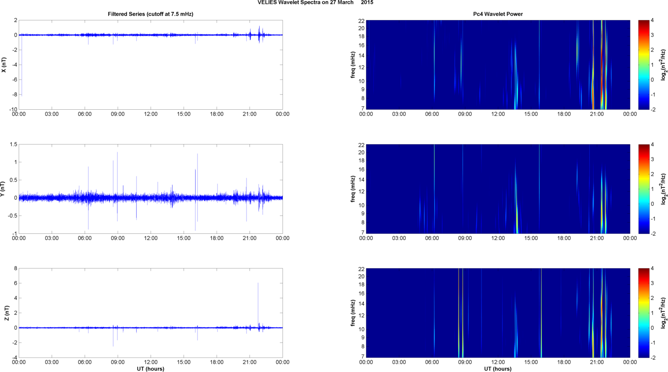Screen dimensions: 668x372
Task: Click the Pc4 Wavelet Power heading
Action: pyautogui.click(x=498, y=14)
